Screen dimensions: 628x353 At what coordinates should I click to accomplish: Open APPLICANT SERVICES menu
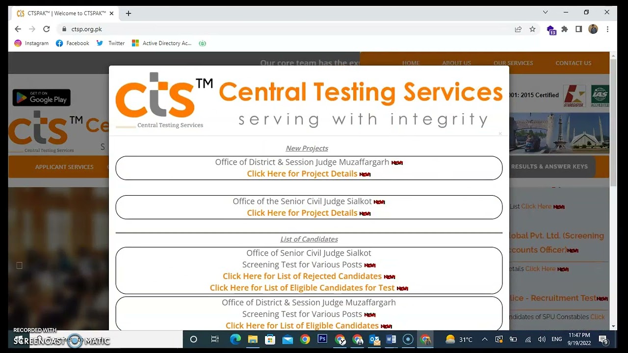pos(64,167)
